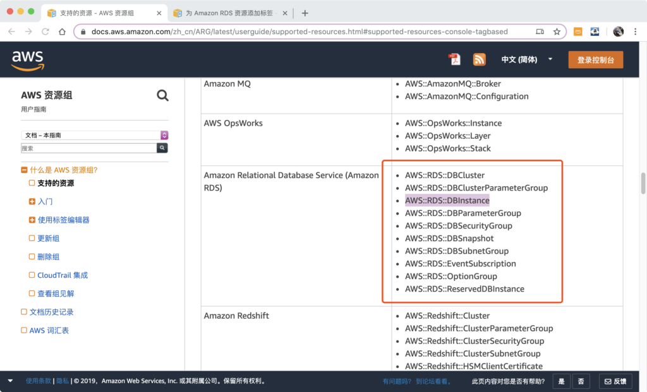Open the 查看组见解 sidebar link
Image resolution: width=647 pixels, height=392 pixels.
[56, 294]
